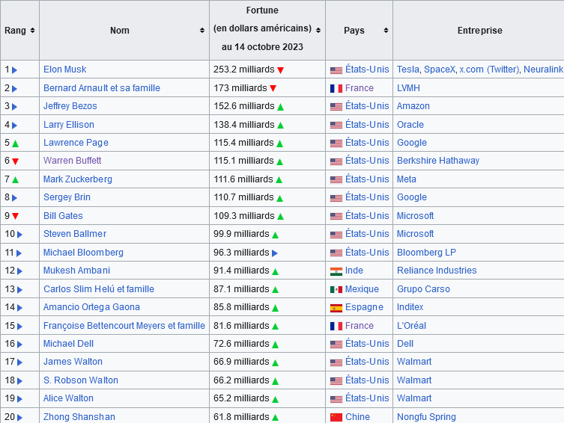Open Bloomberg LP link

tap(426, 252)
